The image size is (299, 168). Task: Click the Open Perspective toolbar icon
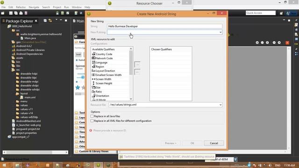[x=281, y=13]
